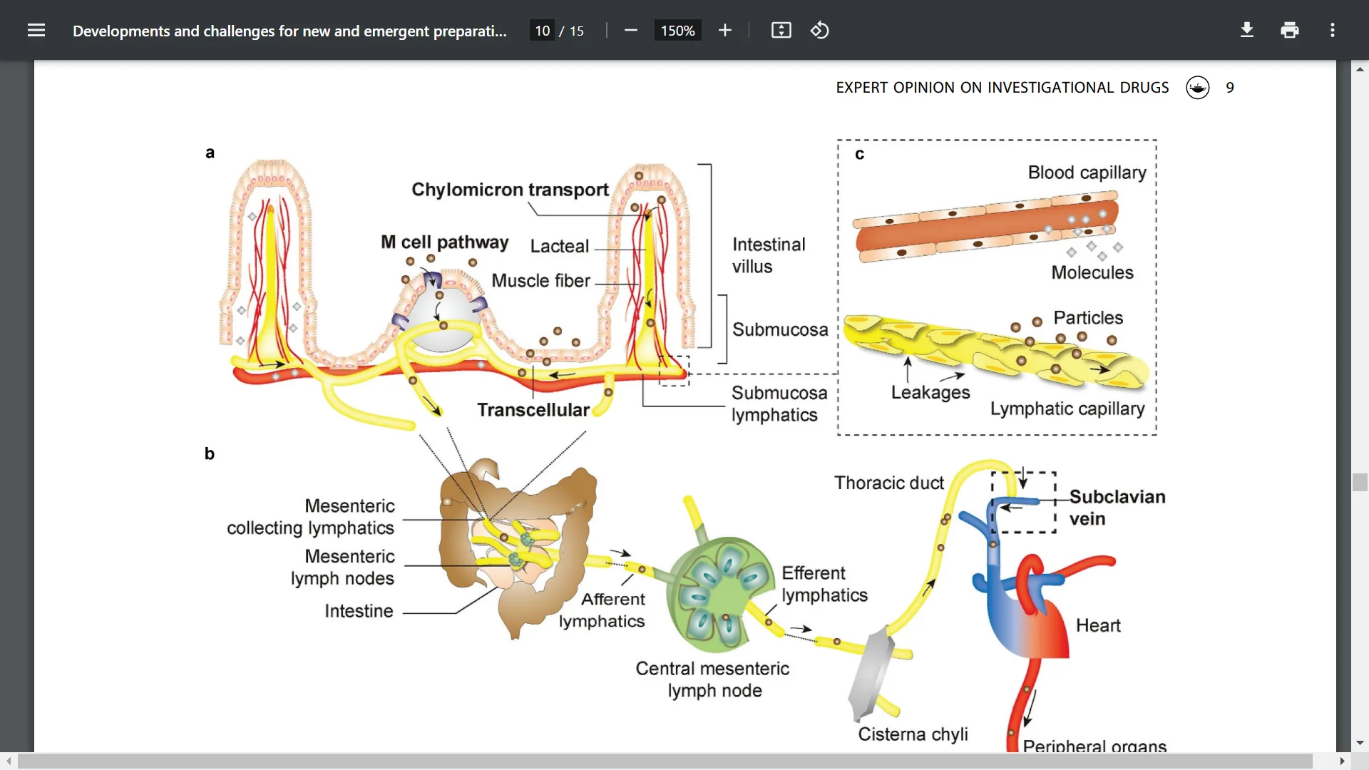Screen dimensions: 1369x770
Task: Click the scroll up arrow
Action: (1360, 69)
